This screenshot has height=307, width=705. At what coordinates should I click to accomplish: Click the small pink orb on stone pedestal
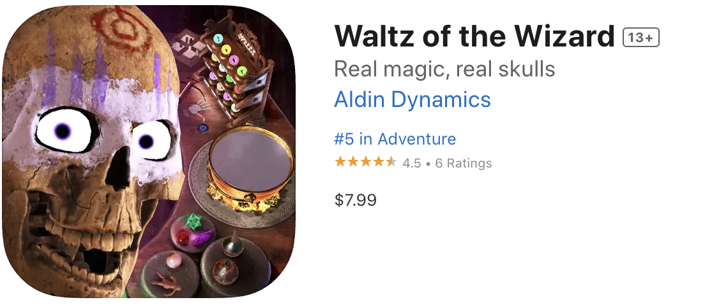click(173, 259)
